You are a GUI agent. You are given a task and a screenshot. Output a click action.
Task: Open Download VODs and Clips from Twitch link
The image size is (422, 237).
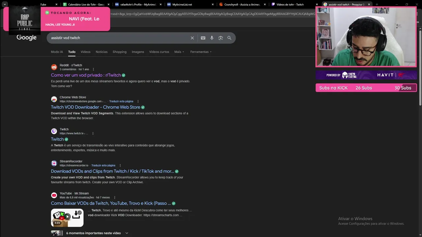(112, 171)
